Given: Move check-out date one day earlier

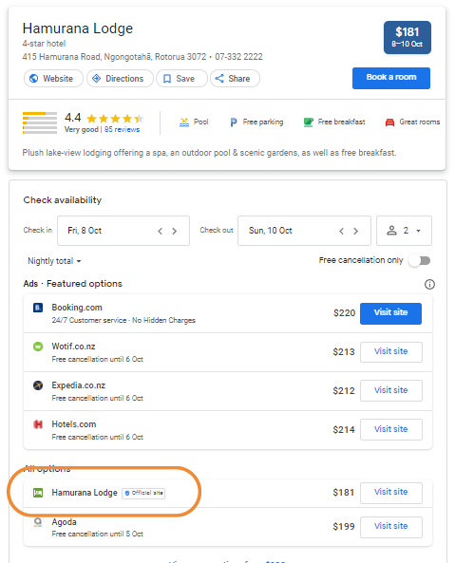Looking at the screenshot, I should tap(342, 231).
